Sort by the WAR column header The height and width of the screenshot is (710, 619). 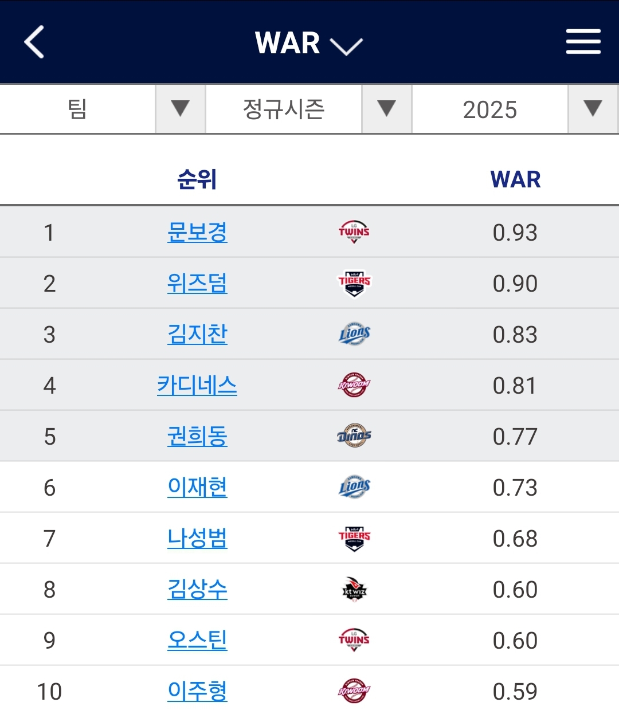(515, 179)
